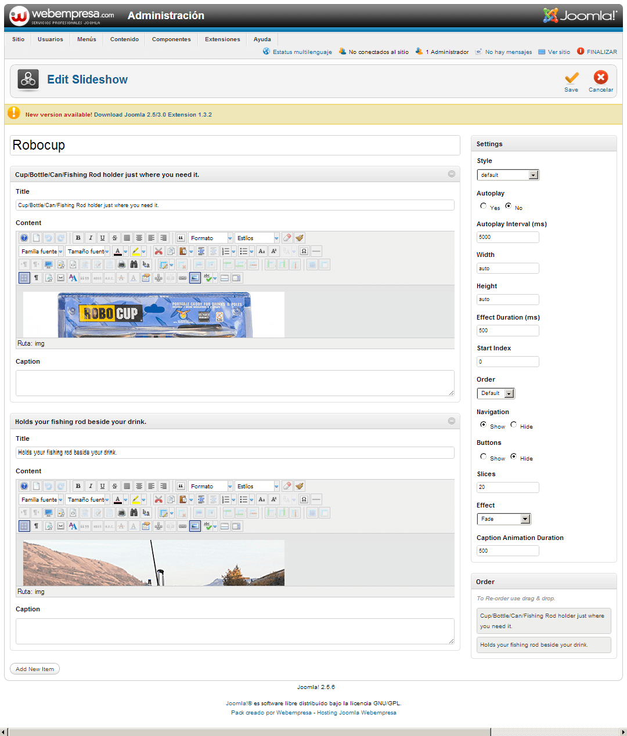The height and width of the screenshot is (736, 627).
Task: Click Blockquote icon in Cup/Bottle slide editor
Action: [181, 238]
